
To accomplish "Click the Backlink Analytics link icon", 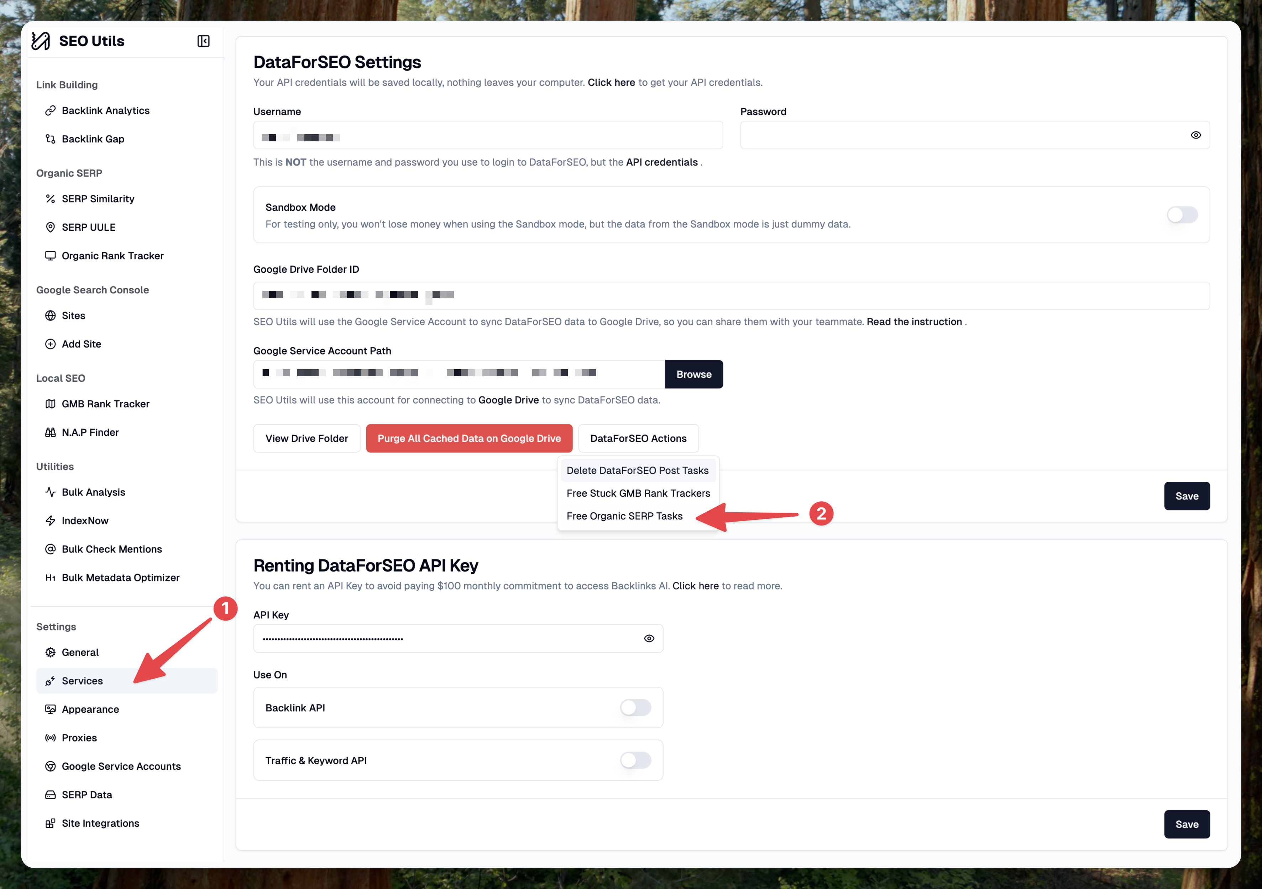I will (51, 110).
